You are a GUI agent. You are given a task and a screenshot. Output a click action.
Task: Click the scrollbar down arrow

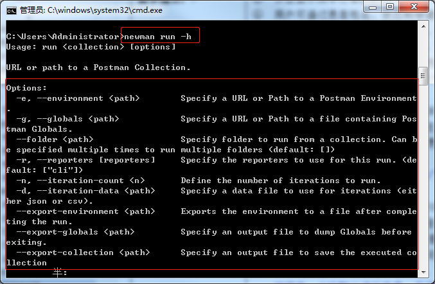pos(423,272)
